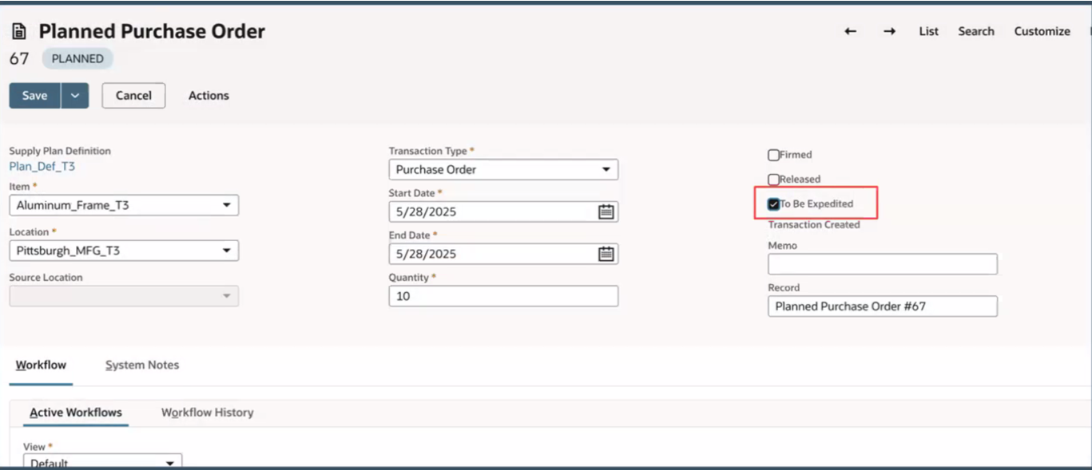
Task: Select the Active Workflows subtab
Action: [x=76, y=413]
